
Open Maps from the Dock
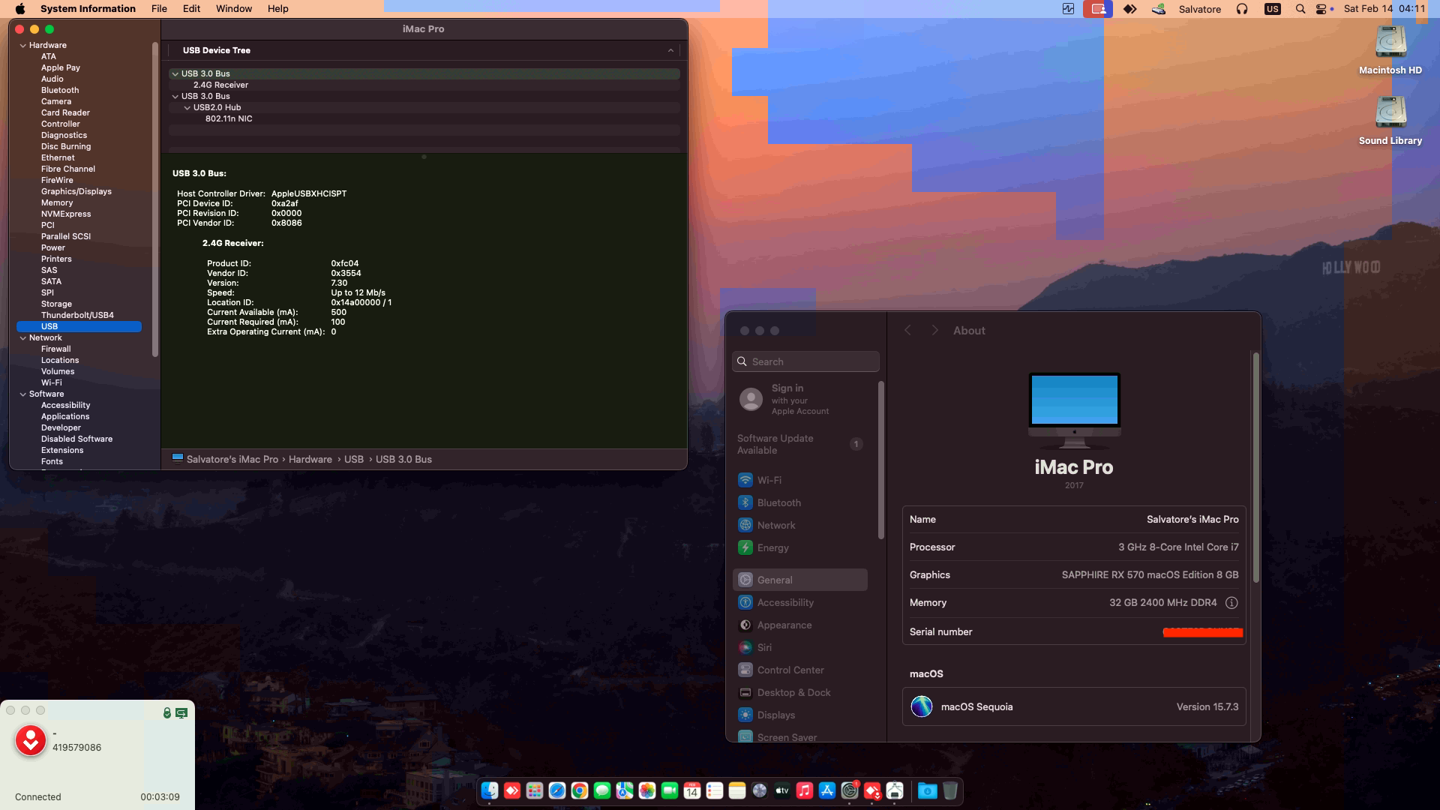(625, 790)
